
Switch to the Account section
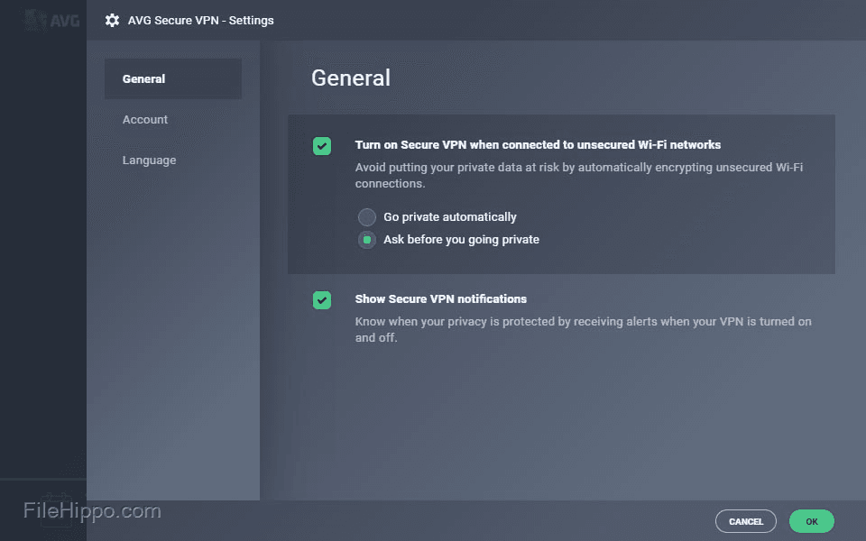[x=145, y=119]
